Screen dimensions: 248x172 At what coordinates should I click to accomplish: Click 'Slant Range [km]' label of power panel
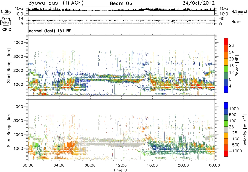(x=9, y=66)
